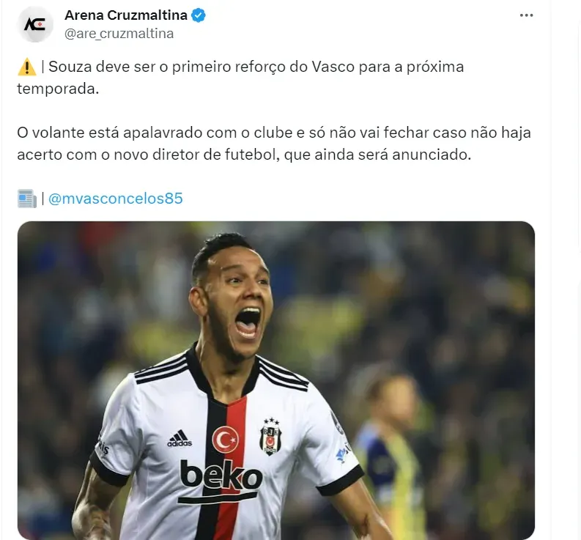
Task: Click the phrase "que ainda será anunciado."
Action: (x=377, y=155)
